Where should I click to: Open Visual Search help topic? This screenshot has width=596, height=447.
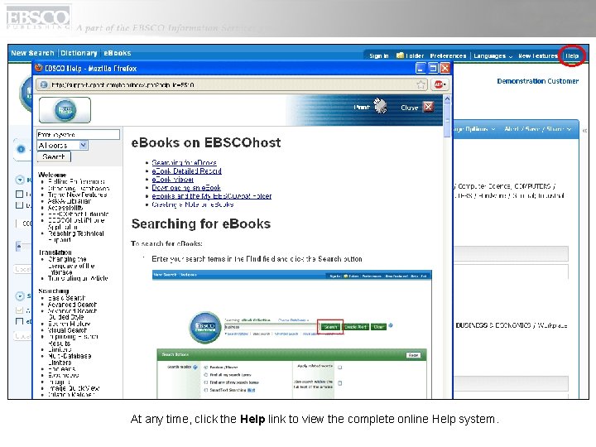pyautogui.click(x=67, y=330)
